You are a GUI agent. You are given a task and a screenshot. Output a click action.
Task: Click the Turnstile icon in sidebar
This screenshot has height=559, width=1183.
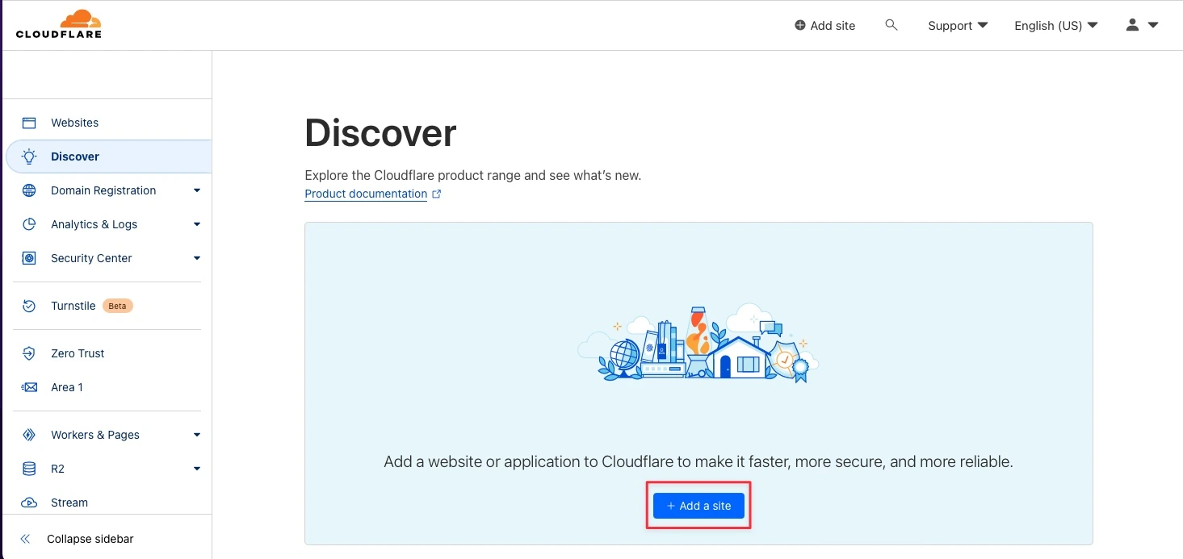(29, 306)
